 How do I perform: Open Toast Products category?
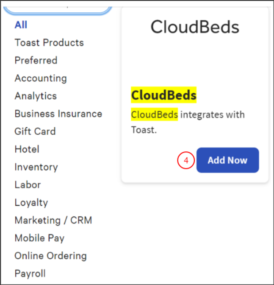point(49,43)
